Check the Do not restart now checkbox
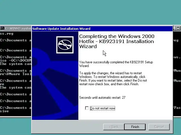The image size is (181, 135). [87, 108]
